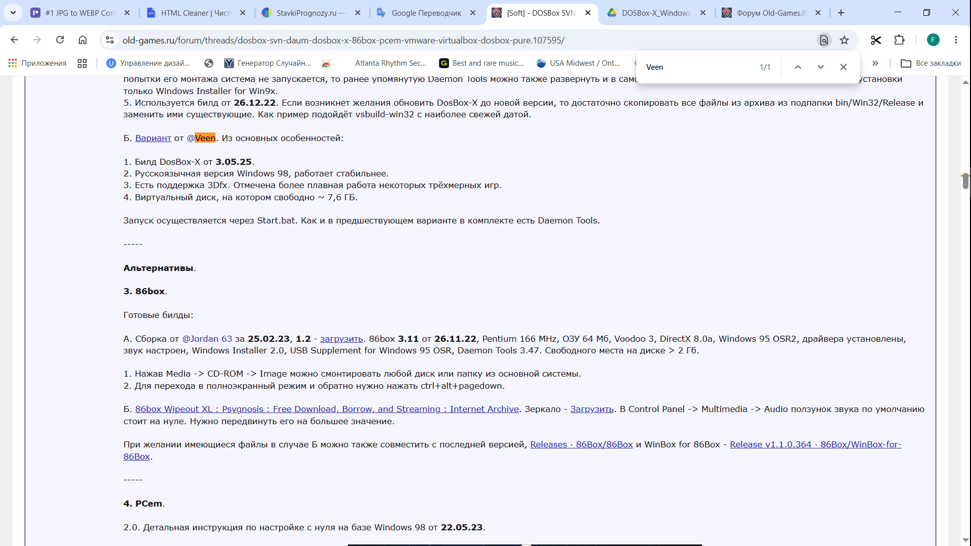This screenshot has height=546, width=971.
Task: Open the Управление дизай... bookmark
Action: [x=148, y=63]
